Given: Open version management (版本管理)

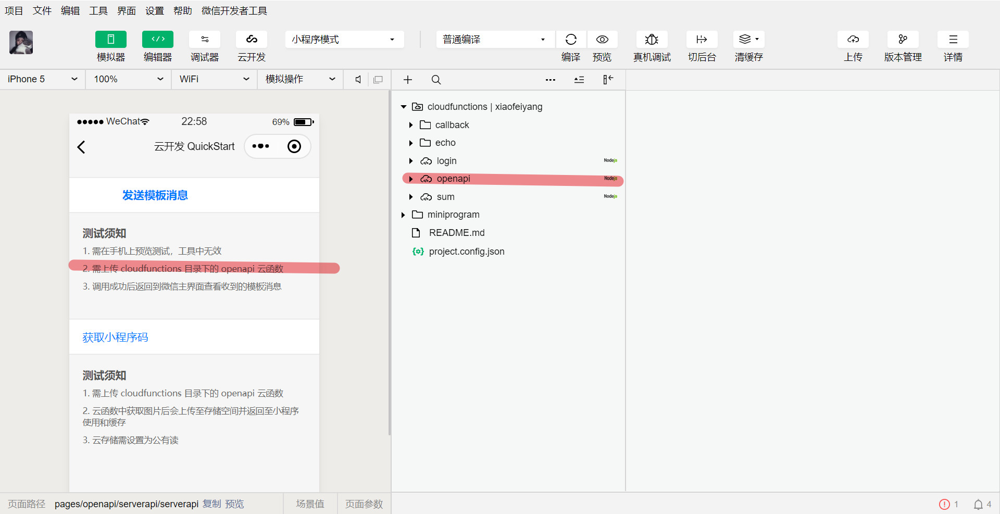Looking at the screenshot, I should tap(903, 40).
